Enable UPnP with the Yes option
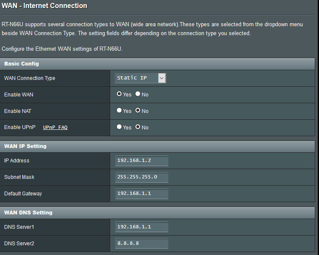 pyautogui.click(x=119, y=127)
